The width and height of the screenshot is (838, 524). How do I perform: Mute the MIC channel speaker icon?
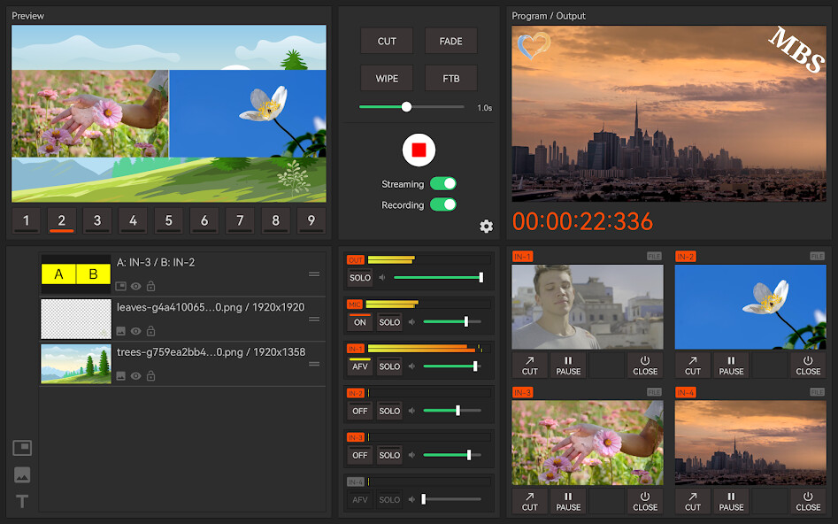411,322
